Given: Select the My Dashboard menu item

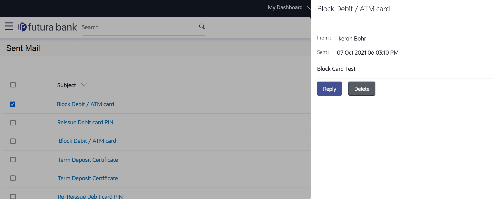Looking at the screenshot, I should (285, 7).
